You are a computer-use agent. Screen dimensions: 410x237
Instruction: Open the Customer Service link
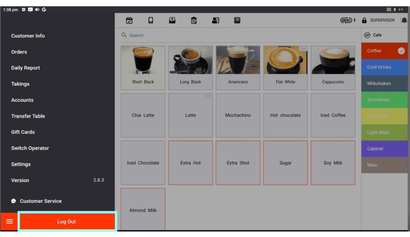tap(40, 201)
